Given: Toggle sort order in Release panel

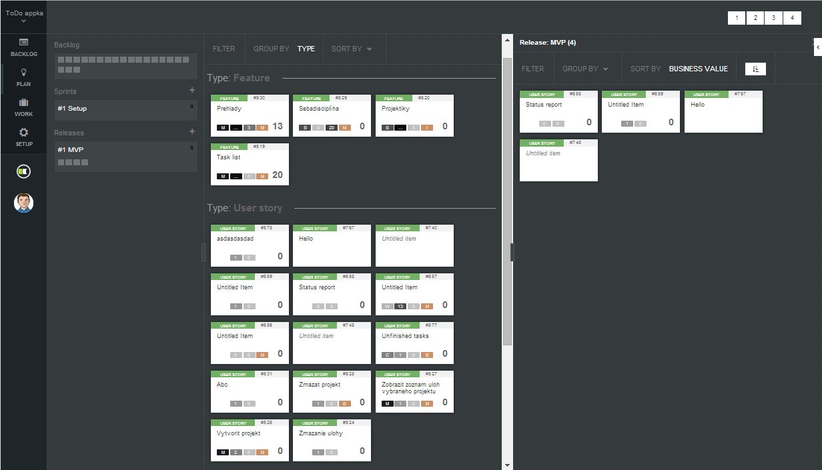Looking at the screenshot, I should point(755,69).
